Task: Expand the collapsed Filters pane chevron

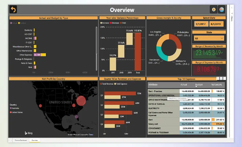Action: coord(232,8)
